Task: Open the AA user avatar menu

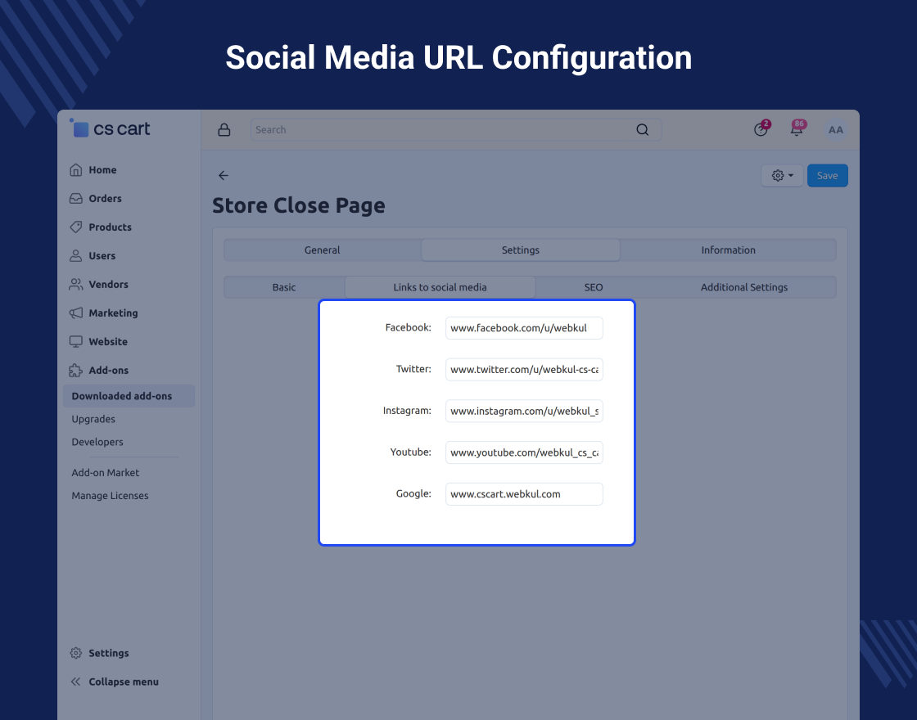Action: 836,130
